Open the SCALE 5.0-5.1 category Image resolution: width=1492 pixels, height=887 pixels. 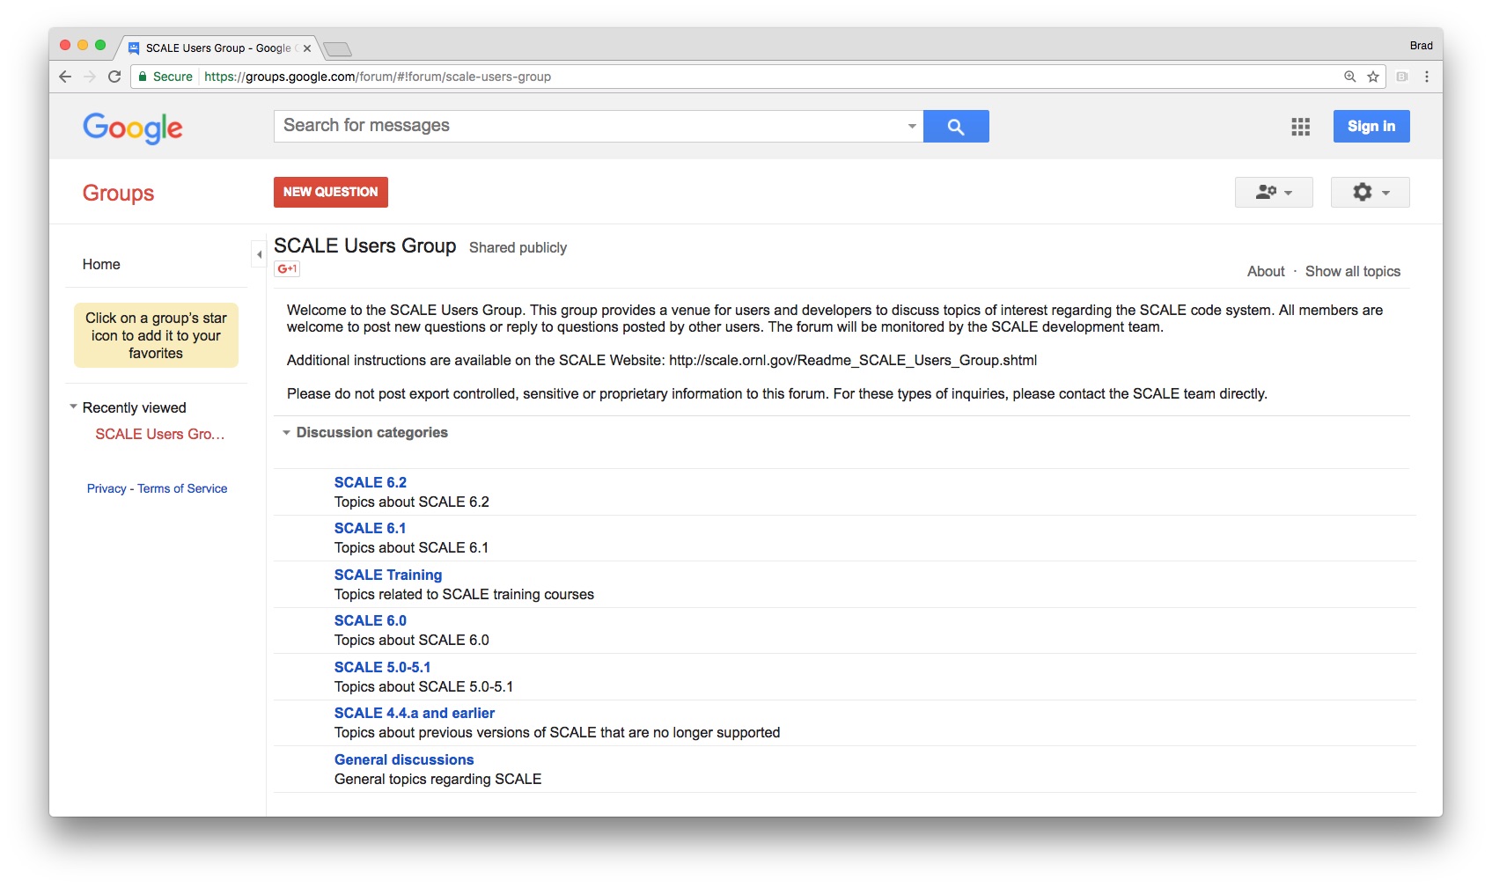[383, 667]
